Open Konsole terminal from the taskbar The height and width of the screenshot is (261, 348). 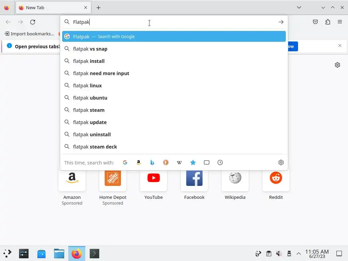pyautogui.click(x=94, y=254)
